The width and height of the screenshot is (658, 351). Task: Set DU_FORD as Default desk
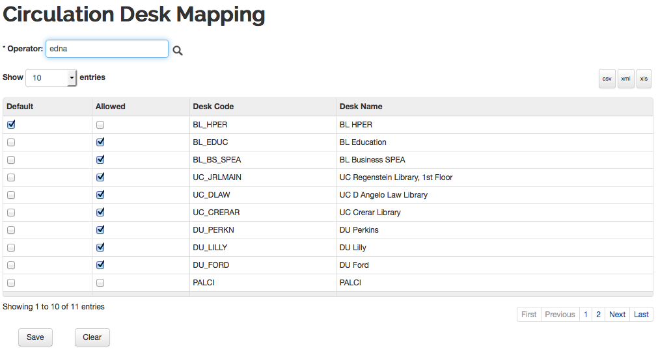pyautogui.click(x=11, y=265)
